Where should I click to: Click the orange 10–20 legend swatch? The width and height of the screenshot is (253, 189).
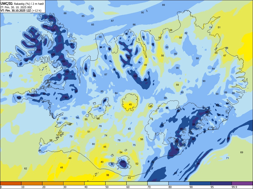point(32,183)
